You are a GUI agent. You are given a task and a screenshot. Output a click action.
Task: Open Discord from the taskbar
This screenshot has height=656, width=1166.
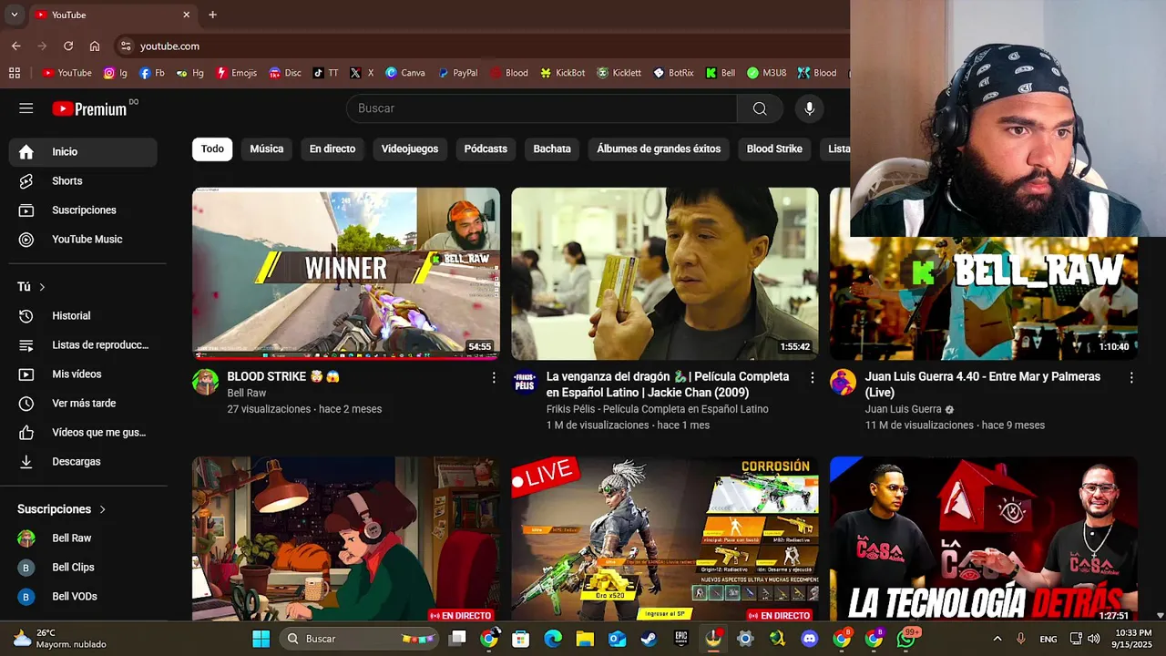pyautogui.click(x=809, y=639)
